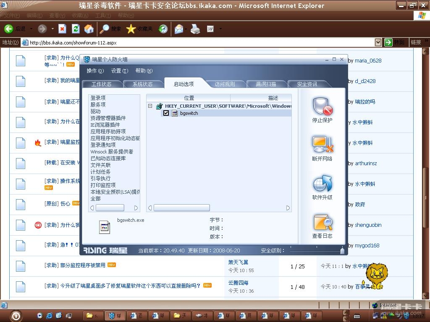
Task: Open the Edit button dropdown arrow
Action: (x=220, y=29)
